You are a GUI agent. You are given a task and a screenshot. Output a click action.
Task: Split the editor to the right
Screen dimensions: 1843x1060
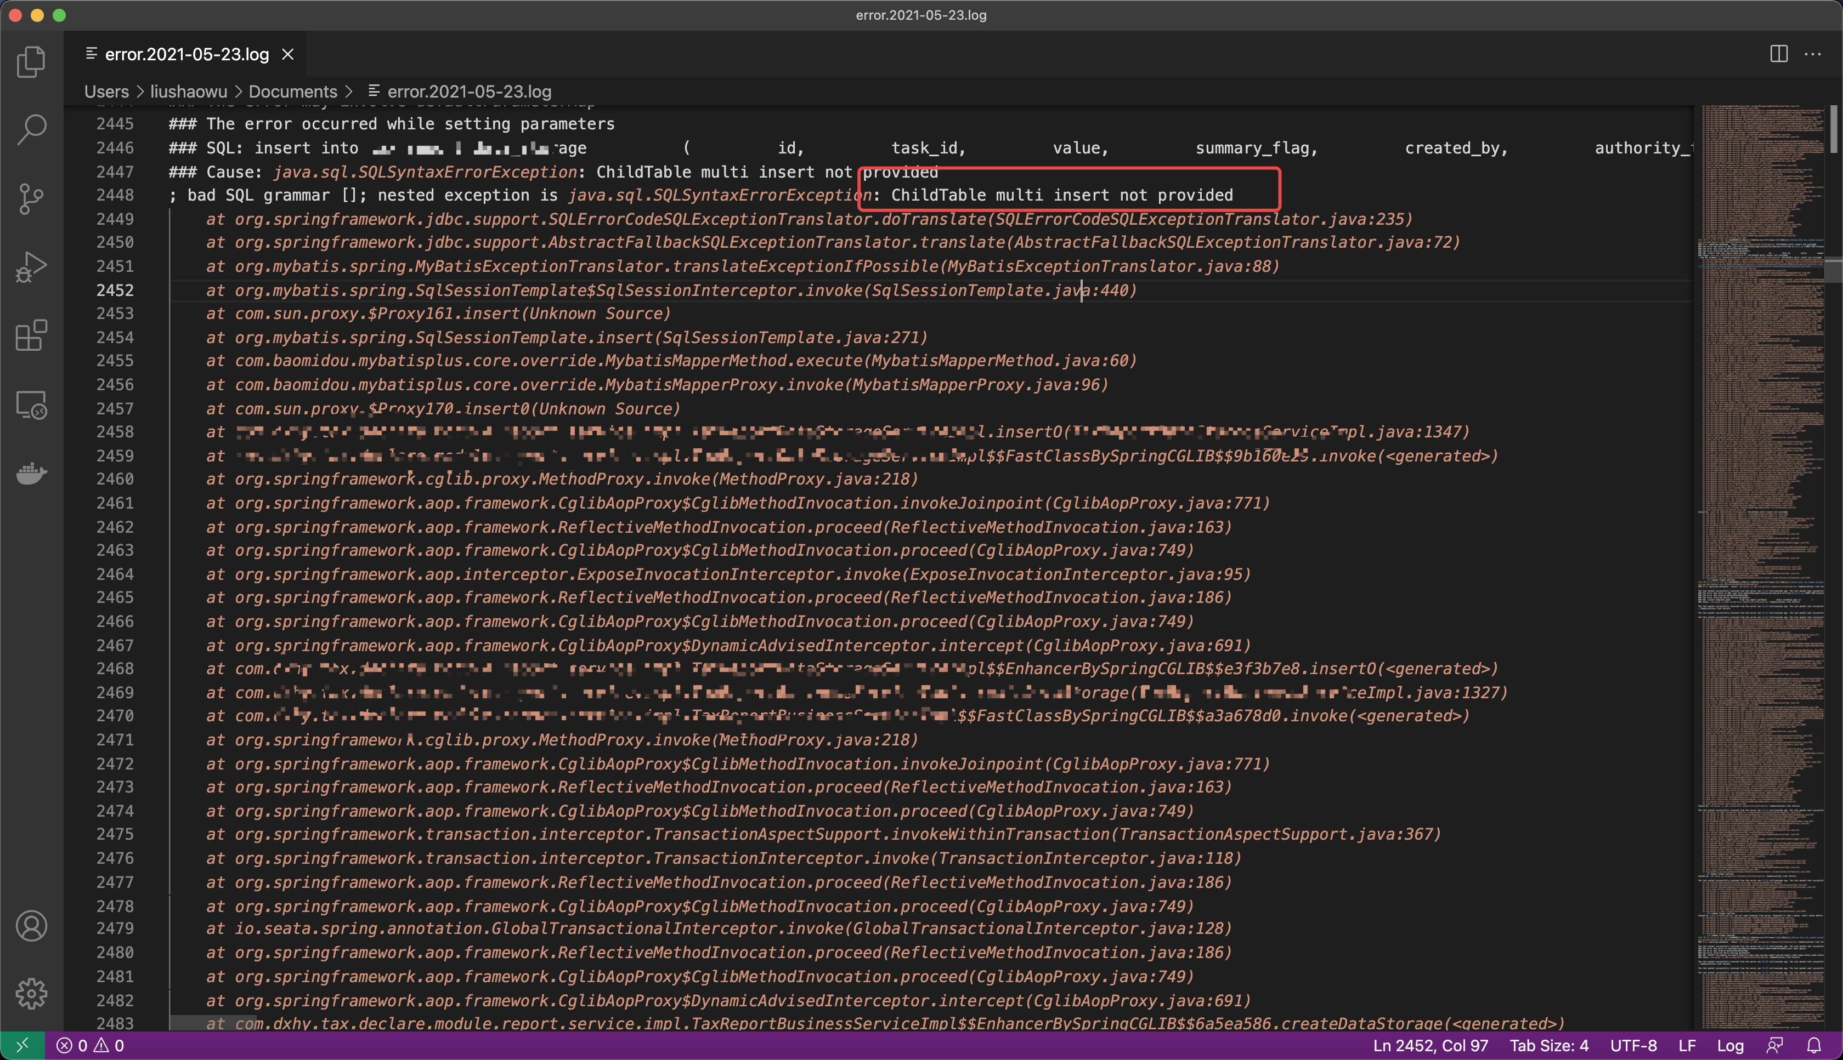(x=1779, y=54)
